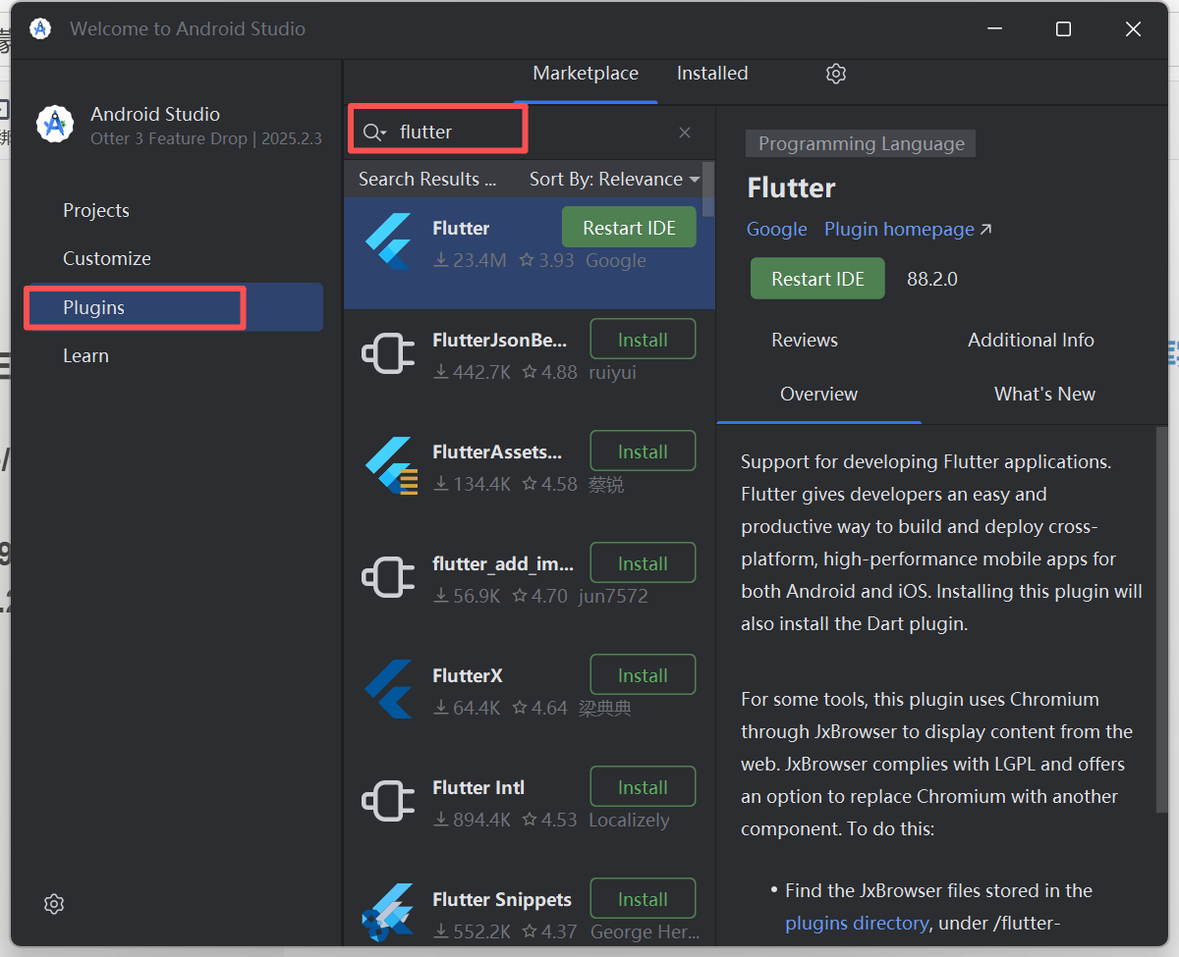Screen dimensions: 1179x957
Task: Open the plugins gear settings icon
Action: (836, 74)
